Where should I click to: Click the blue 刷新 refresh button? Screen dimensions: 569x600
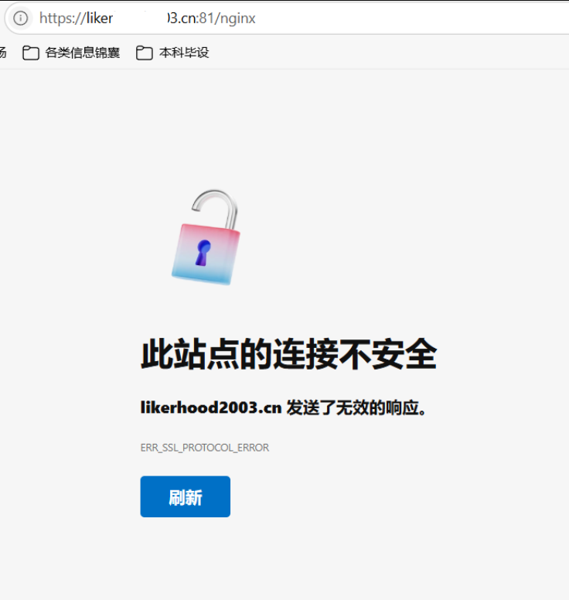(x=186, y=496)
